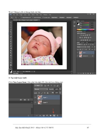Screen dimensions: 105x137
Task: Select the Lasso tool
Action: pyautogui.click(x=11, y=27)
